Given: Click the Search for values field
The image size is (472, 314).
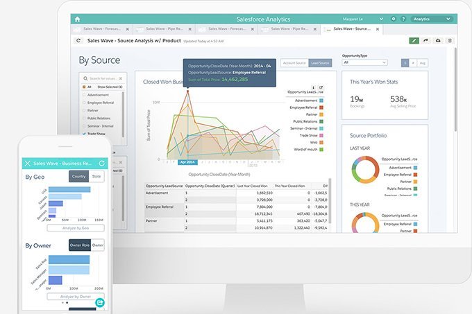Looking at the screenshot, I should click(103, 78).
